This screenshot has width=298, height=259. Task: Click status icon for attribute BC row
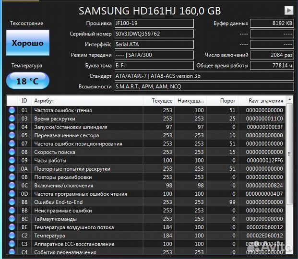coord(12,219)
